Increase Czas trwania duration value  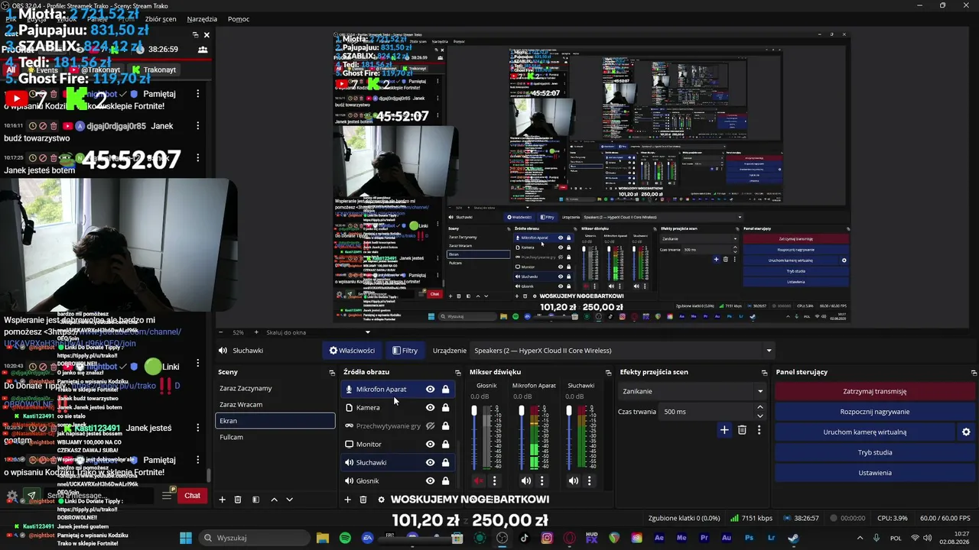tap(759, 407)
